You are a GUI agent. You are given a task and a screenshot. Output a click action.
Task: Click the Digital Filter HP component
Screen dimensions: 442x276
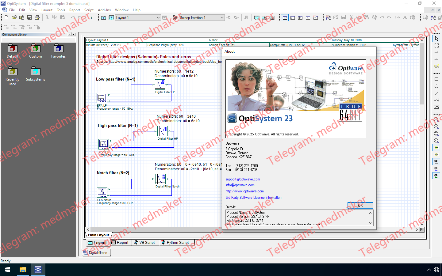[x=163, y=131]
